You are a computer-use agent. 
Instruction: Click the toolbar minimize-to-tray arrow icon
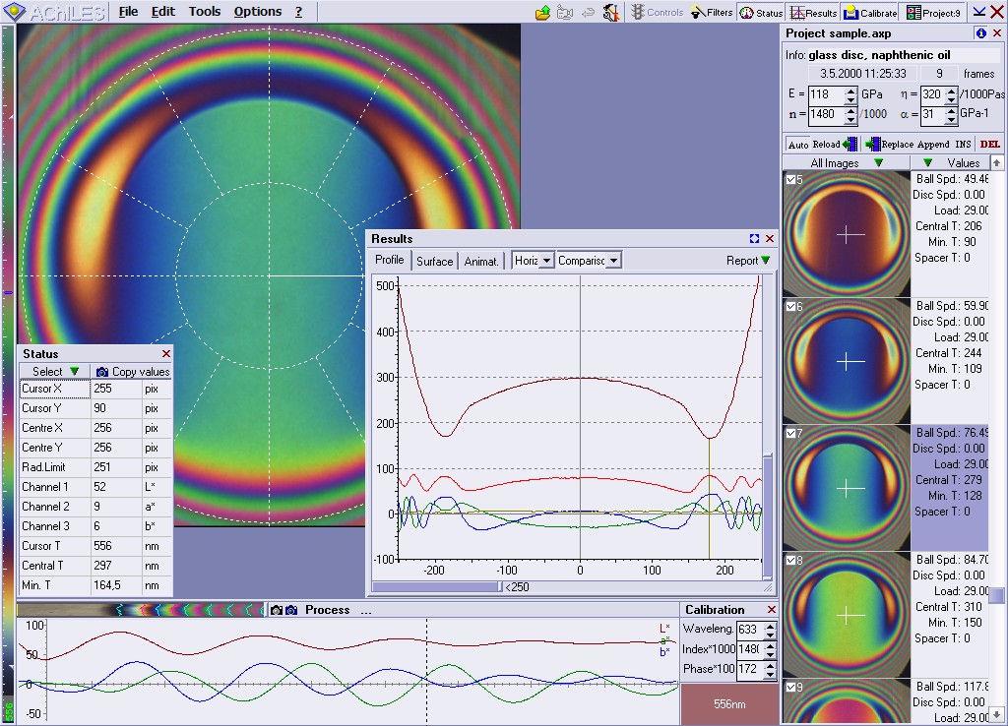(x=979, y=12)
